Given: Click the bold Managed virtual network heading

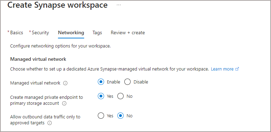Looking at the screenshot, I should click(x=38, y=59).
